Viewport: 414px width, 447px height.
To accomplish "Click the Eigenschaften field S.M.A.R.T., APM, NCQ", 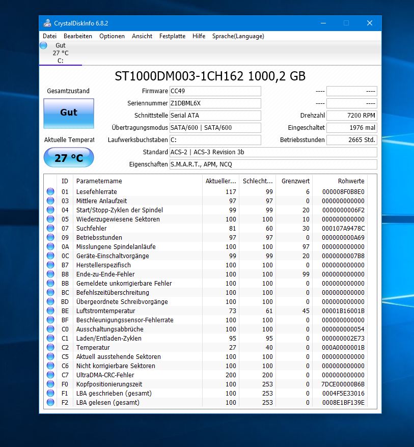I will point(273,164).
